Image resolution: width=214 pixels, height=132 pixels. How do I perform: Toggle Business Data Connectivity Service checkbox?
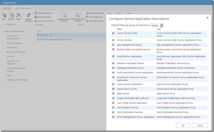[x=113, y=49]
